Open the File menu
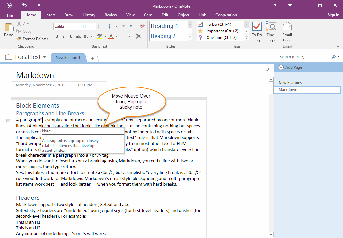Screen dimensions: 343x238 (10, 15)
